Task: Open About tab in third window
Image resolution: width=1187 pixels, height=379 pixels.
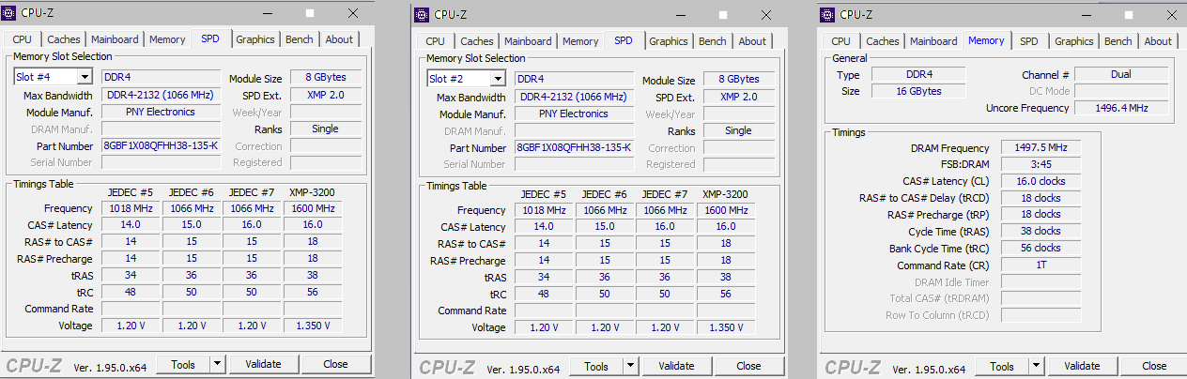Action: coord(1158,41)
